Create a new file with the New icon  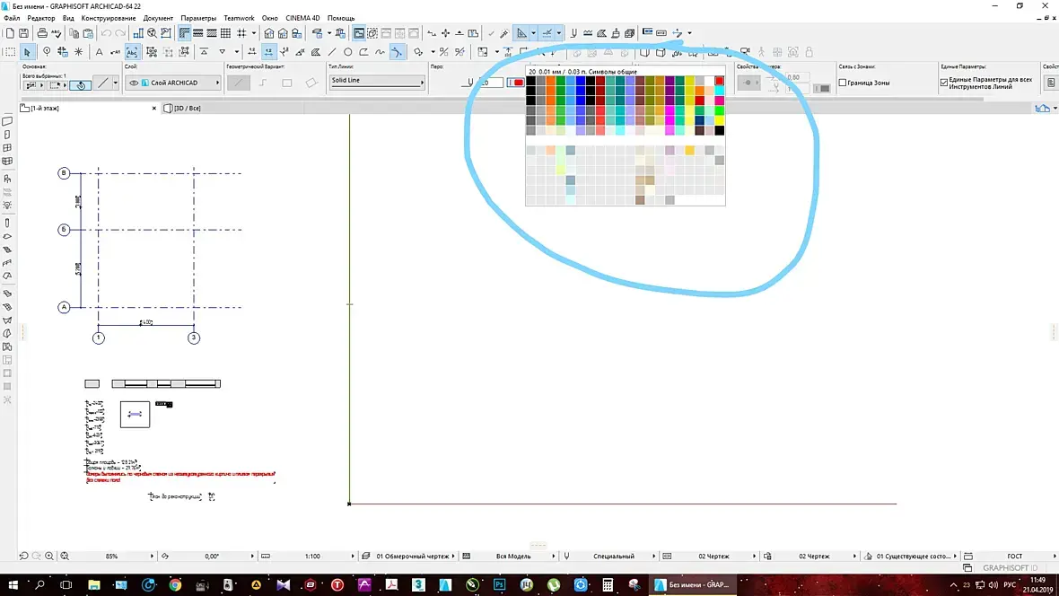(x=10, y=33)
